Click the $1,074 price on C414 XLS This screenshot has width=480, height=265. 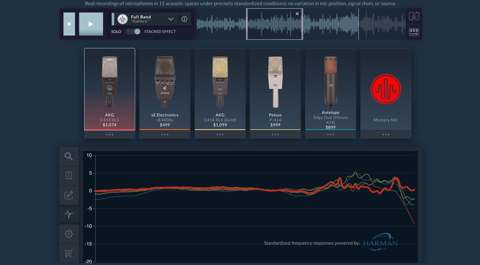pyautogui.click(x=110, y=125)
